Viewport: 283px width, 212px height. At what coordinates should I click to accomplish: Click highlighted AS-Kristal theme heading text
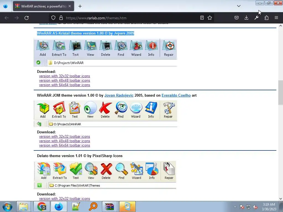86,33
